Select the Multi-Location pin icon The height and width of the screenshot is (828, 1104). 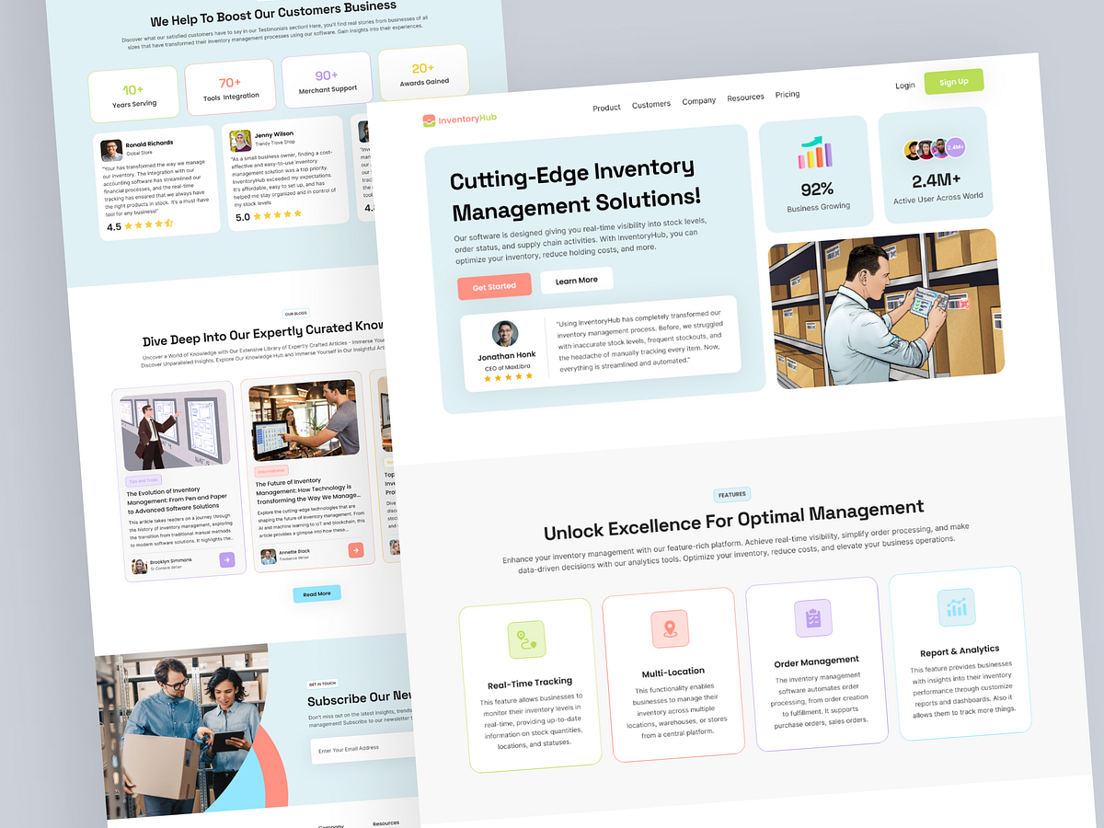(x=670, y=628)
